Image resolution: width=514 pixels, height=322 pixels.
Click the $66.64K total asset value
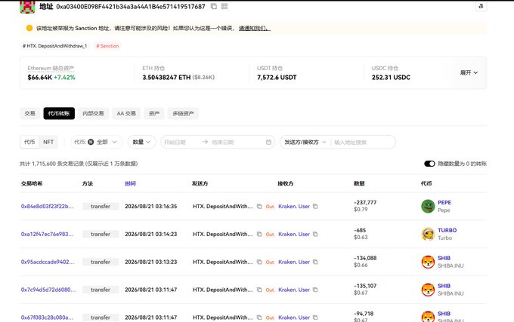[39, 78]
